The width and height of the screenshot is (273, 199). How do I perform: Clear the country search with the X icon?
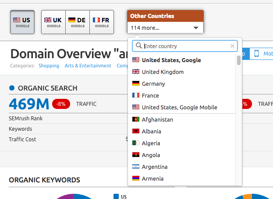(232, 46)
